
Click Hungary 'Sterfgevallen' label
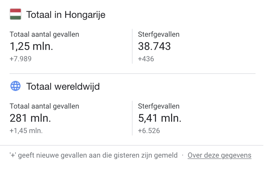[x=159, y=35]
